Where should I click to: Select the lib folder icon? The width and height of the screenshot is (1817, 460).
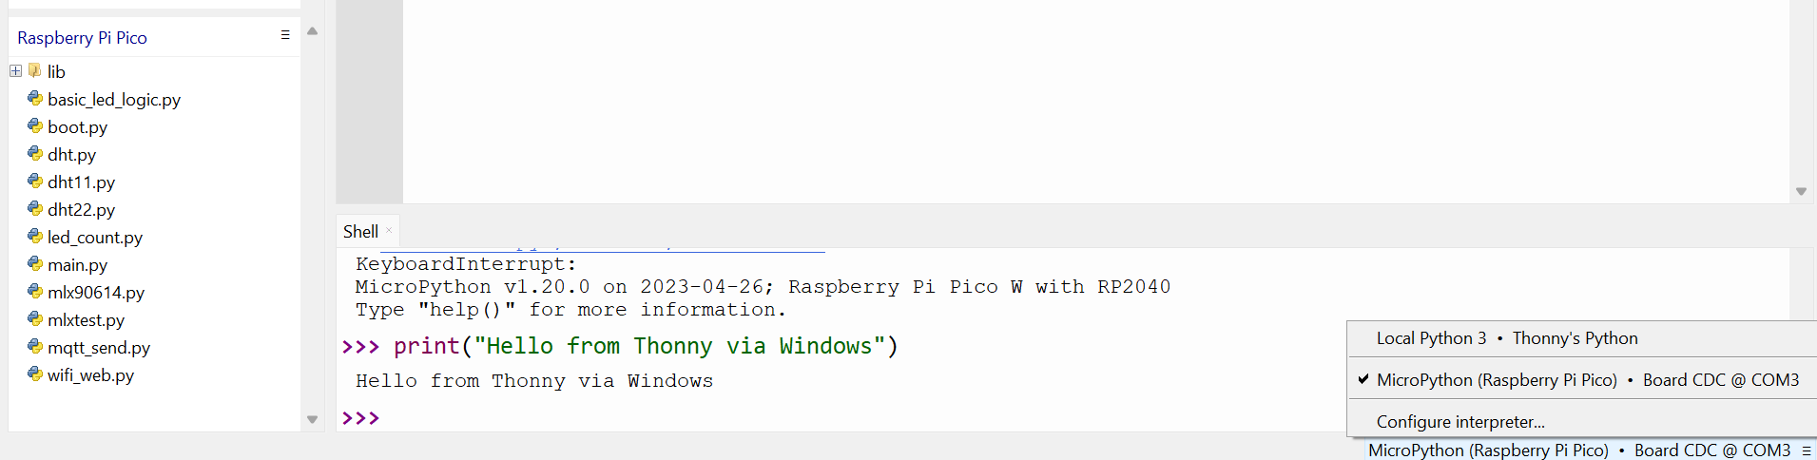click(35, 70)
